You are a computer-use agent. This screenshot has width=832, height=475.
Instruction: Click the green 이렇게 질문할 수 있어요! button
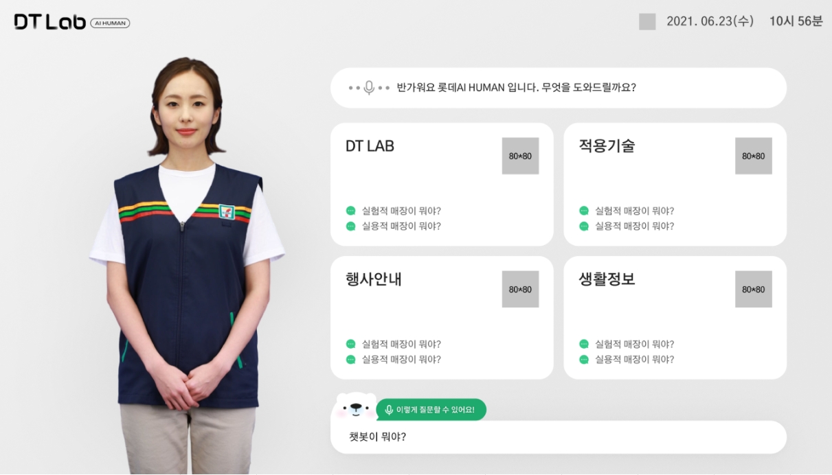point(431,410)
